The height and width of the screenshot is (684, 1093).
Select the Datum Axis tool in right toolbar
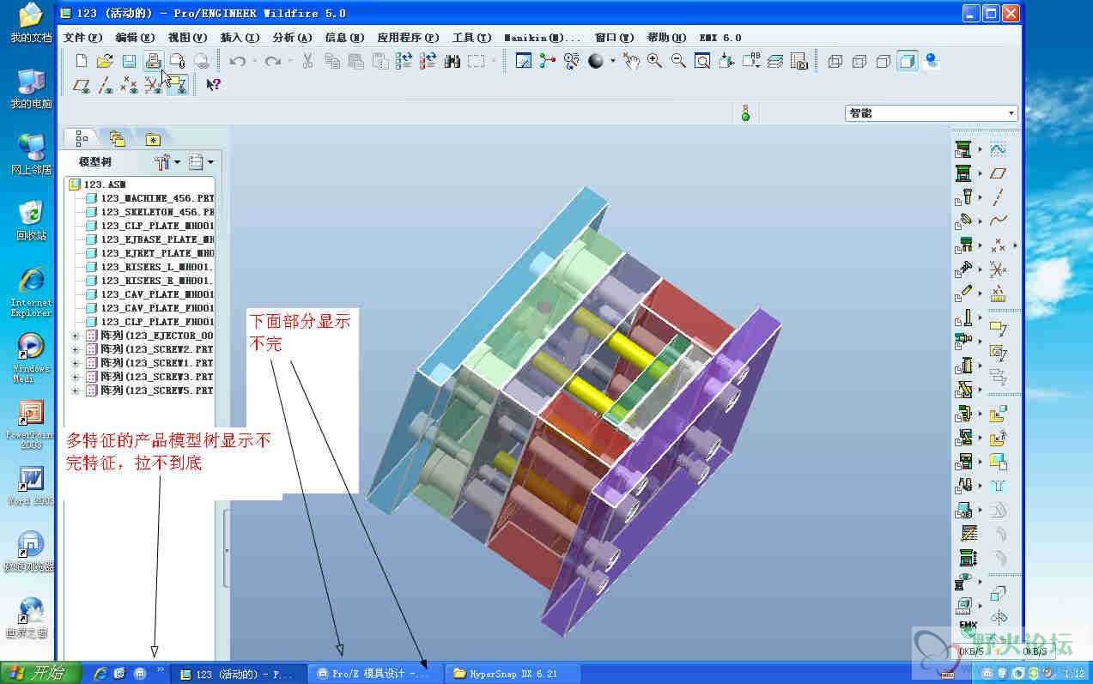tap(998, 197)
